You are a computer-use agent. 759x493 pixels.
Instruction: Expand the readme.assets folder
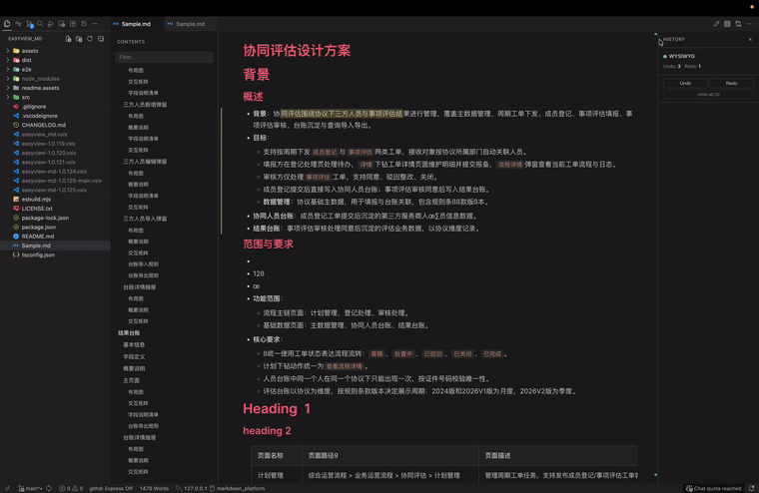40,88
